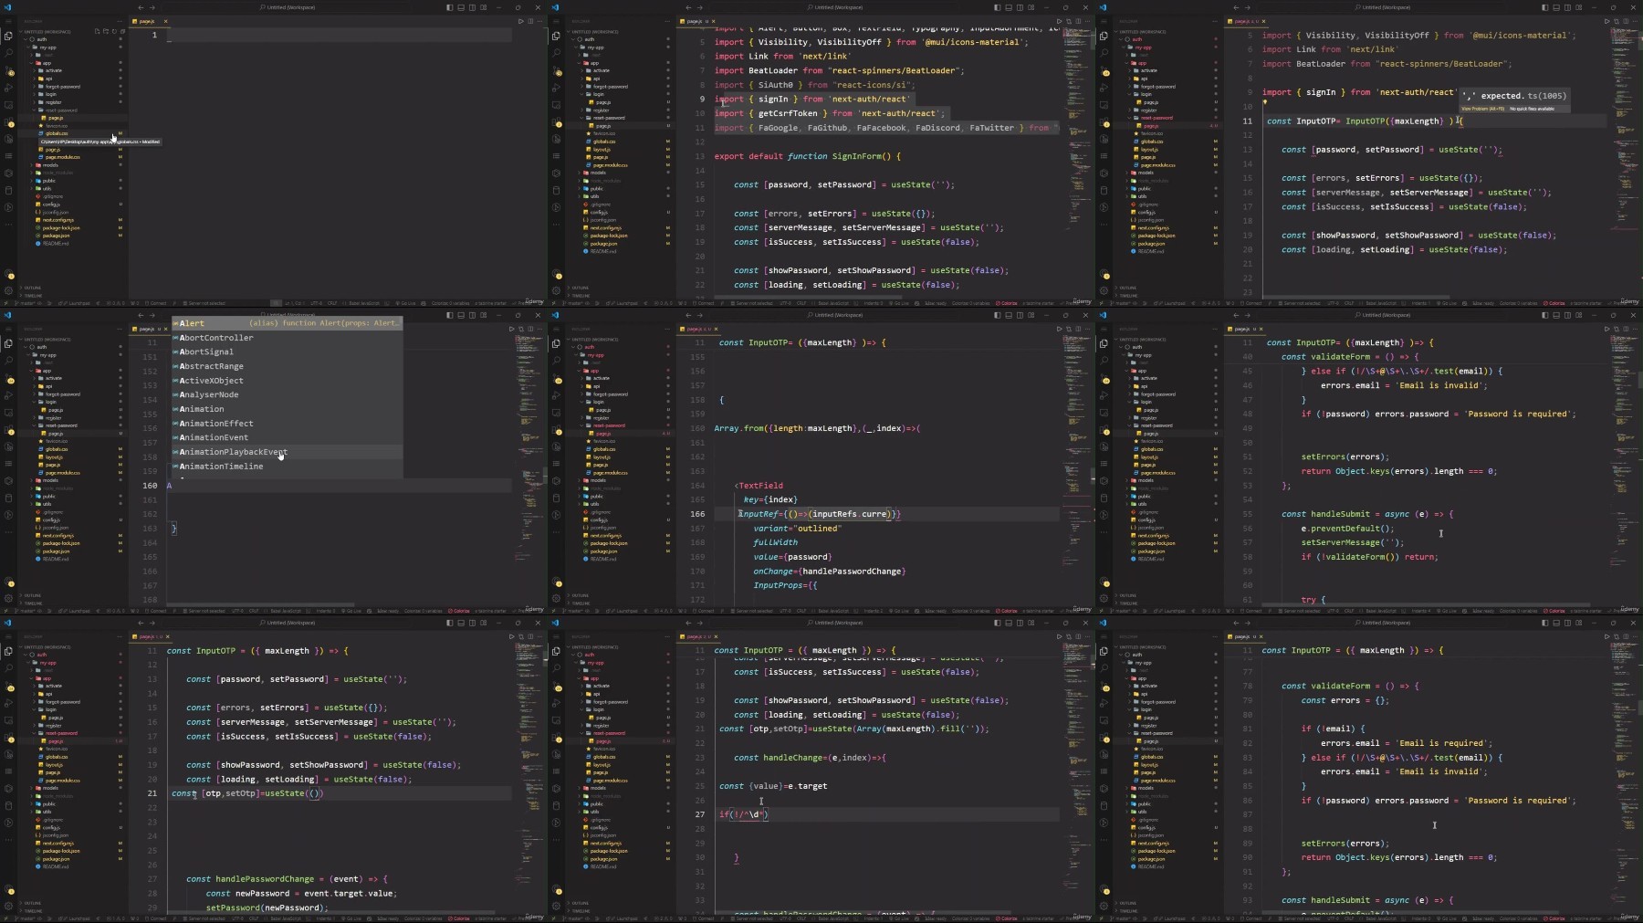Open Source Control in the empty page.js window

tap(8, 71)
